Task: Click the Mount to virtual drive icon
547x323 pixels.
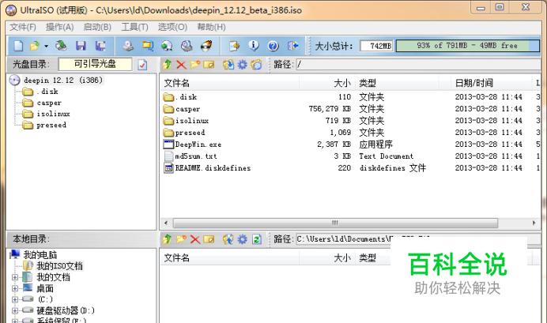Action: point(187,46)
